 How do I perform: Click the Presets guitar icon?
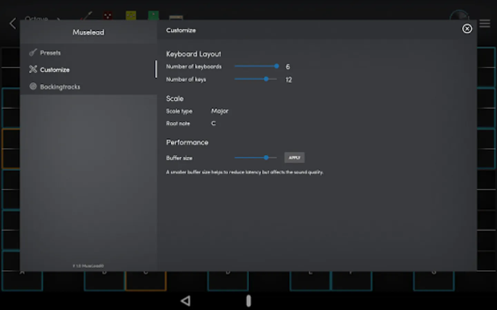(x=33, y=52)
